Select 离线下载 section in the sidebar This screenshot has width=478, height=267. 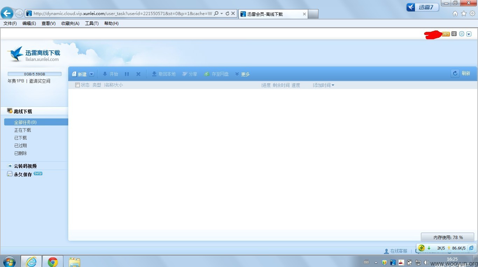34,111
